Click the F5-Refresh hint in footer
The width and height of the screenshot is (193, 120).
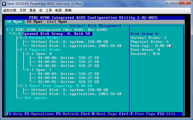67,114
